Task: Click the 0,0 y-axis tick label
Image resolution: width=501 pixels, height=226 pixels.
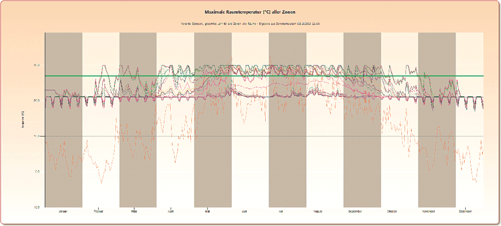Action: 37,207
